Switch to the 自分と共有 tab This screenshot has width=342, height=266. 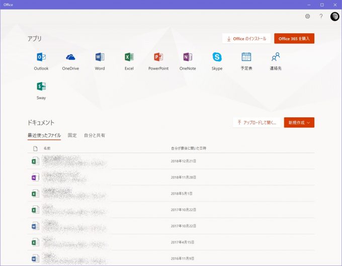tap(95, 136)
